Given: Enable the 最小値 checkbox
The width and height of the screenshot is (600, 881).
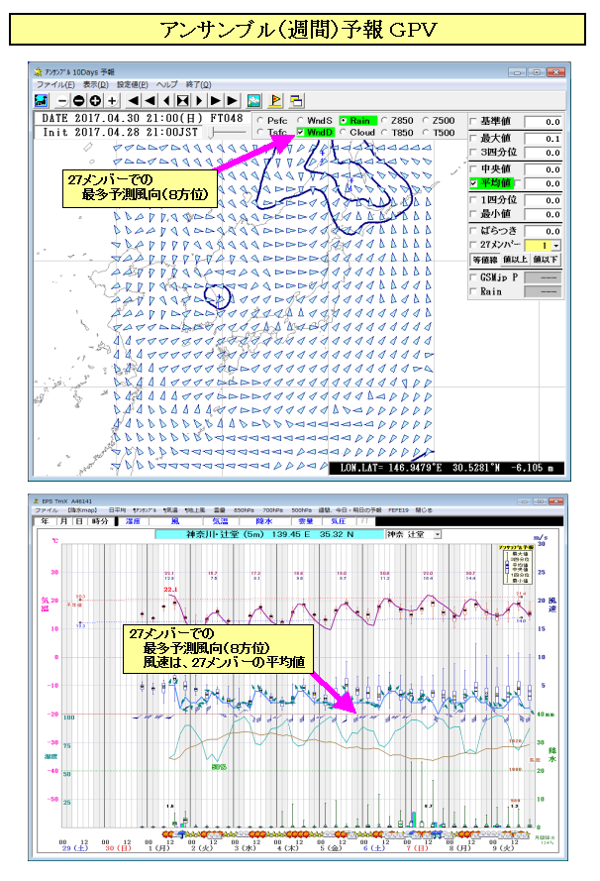Looking at the screenshot, I should click(473, 214).
